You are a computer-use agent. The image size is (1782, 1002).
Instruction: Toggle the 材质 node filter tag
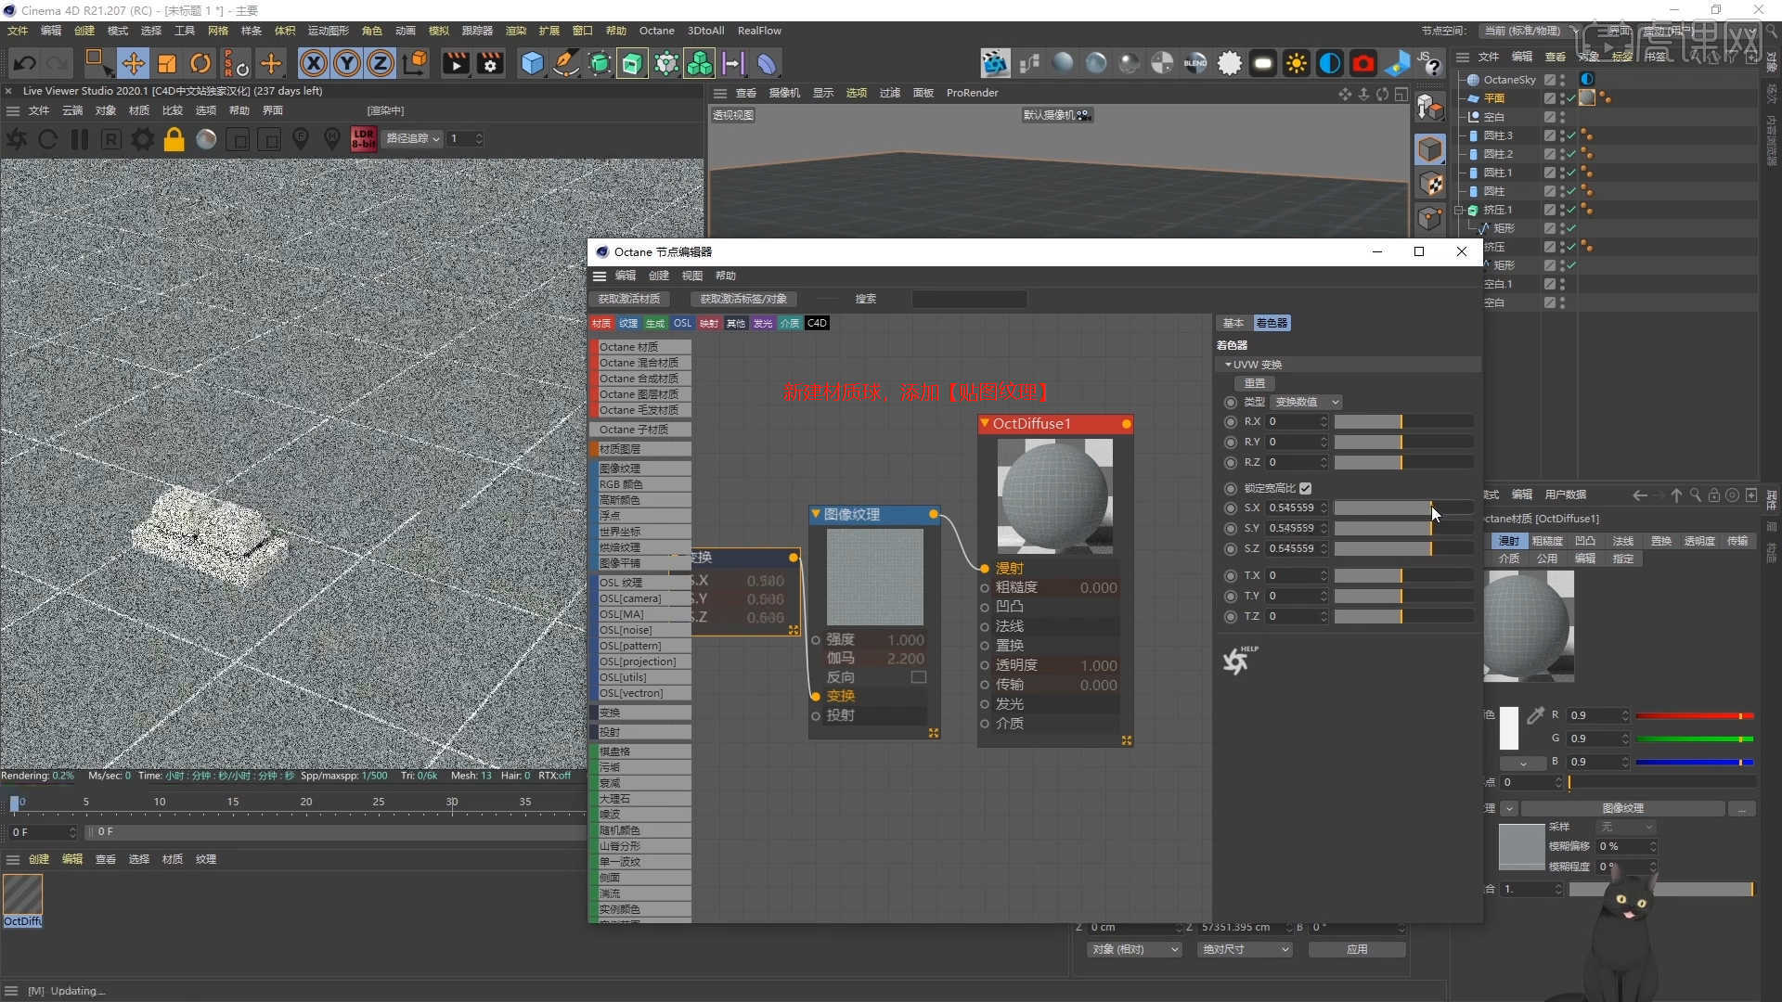[601, 323]
